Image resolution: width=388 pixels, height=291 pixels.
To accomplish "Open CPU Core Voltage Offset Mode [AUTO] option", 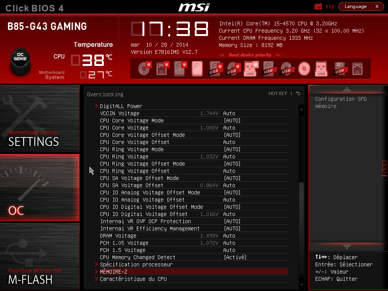I will 232,135.
